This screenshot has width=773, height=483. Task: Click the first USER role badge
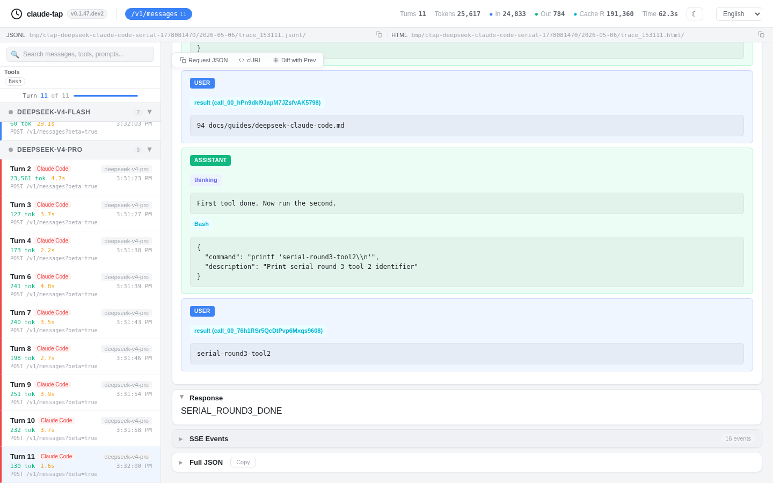pos(202,83)
